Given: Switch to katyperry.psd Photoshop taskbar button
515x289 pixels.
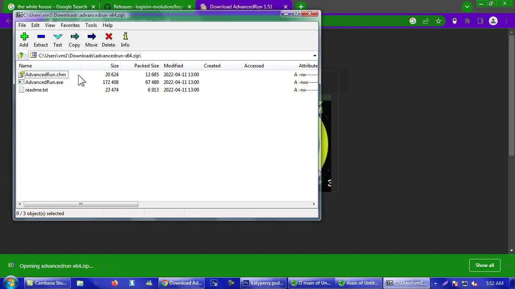Looking at the screenshot, I should [x=264, y=283].
